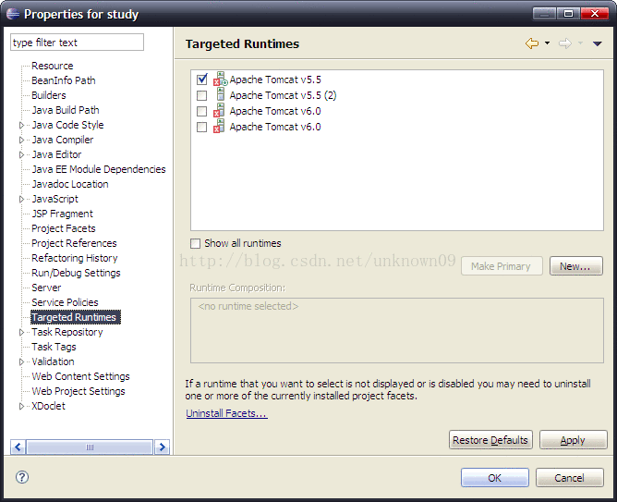Expand the Validation node
The image size is (617, 502).
tap(21, 361)
